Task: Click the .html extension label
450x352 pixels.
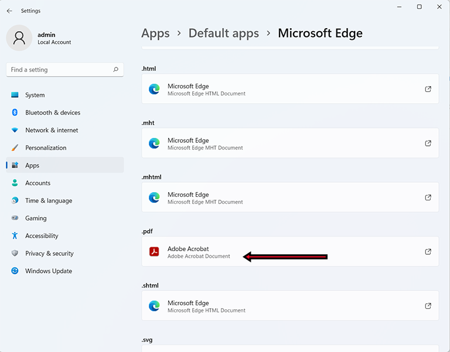Action: tap(149, 69)
